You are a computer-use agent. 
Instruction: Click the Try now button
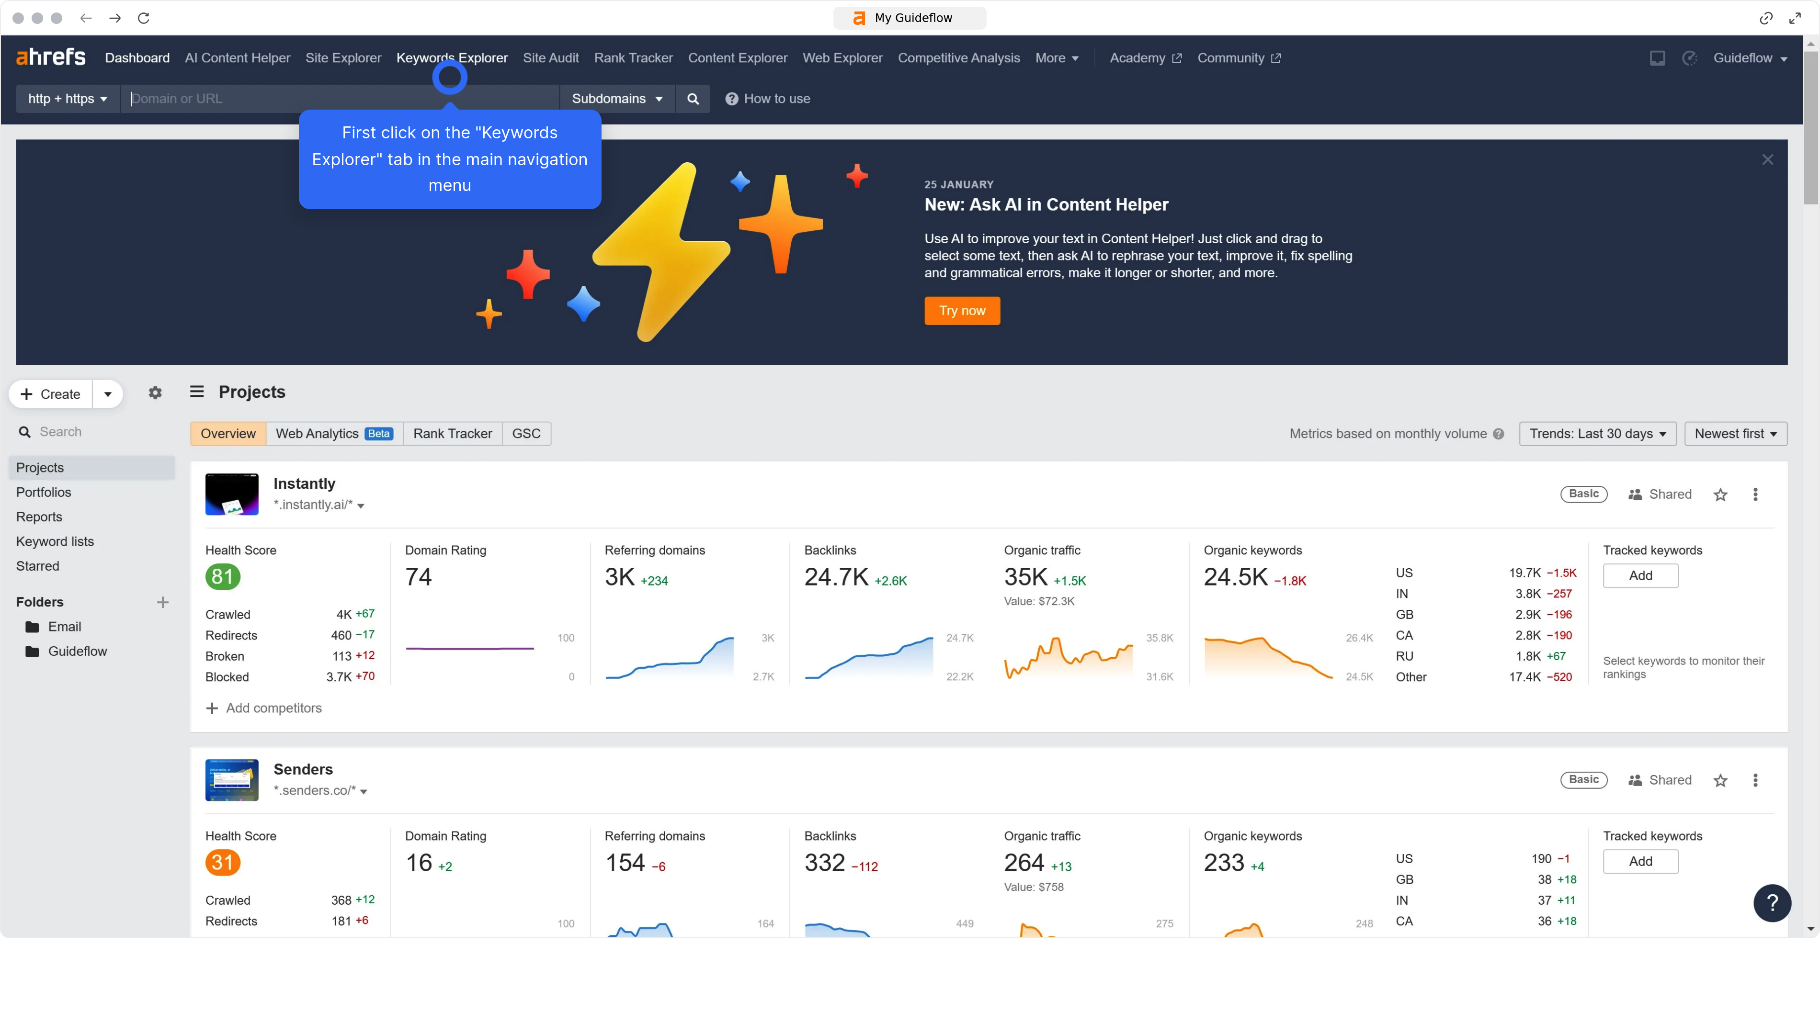point(962,310)
